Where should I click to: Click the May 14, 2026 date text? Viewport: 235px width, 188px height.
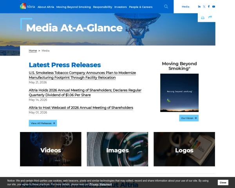(x=38, y=100)
